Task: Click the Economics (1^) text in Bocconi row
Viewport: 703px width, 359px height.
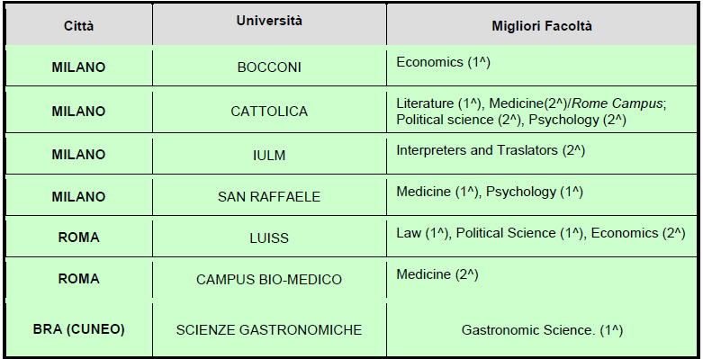Action: click(x=443, y=62)
